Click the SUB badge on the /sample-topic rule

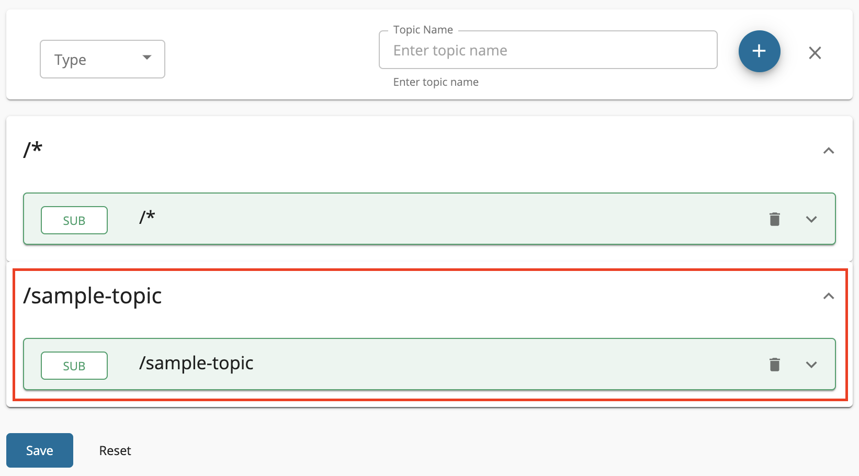[74, 366]
